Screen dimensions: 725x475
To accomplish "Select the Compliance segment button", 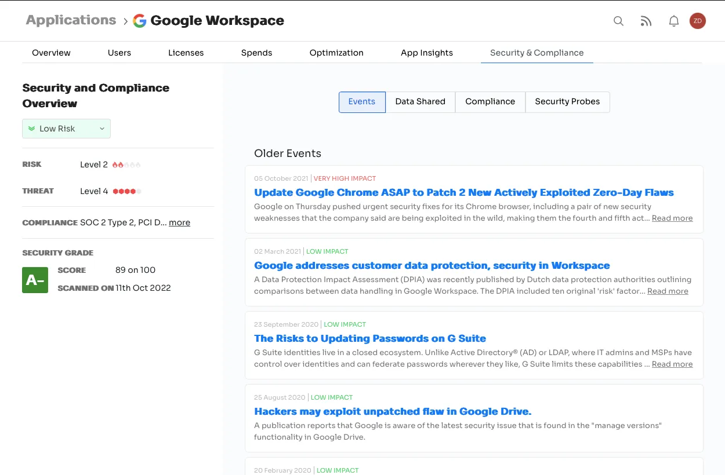I will pyautogui.click(x=490, y=101).
